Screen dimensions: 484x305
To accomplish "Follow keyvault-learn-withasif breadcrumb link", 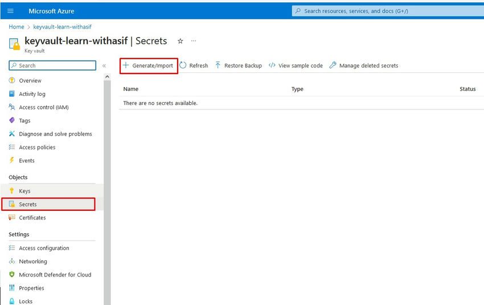I will click(x=63, y=27).
